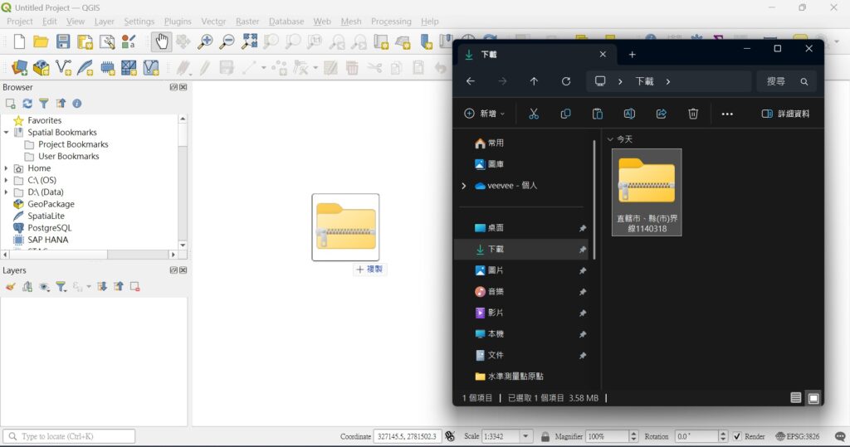Screen dimensions: 850x447
Task: Refresh the Browser panel
Action: [27, 104]
